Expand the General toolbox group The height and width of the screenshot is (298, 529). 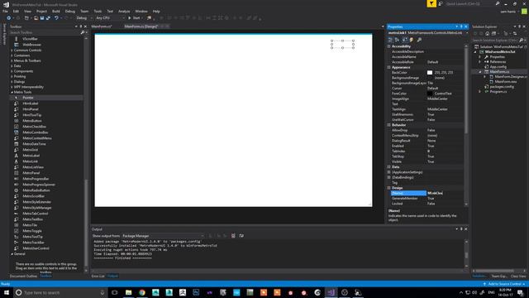pos(12,254)
